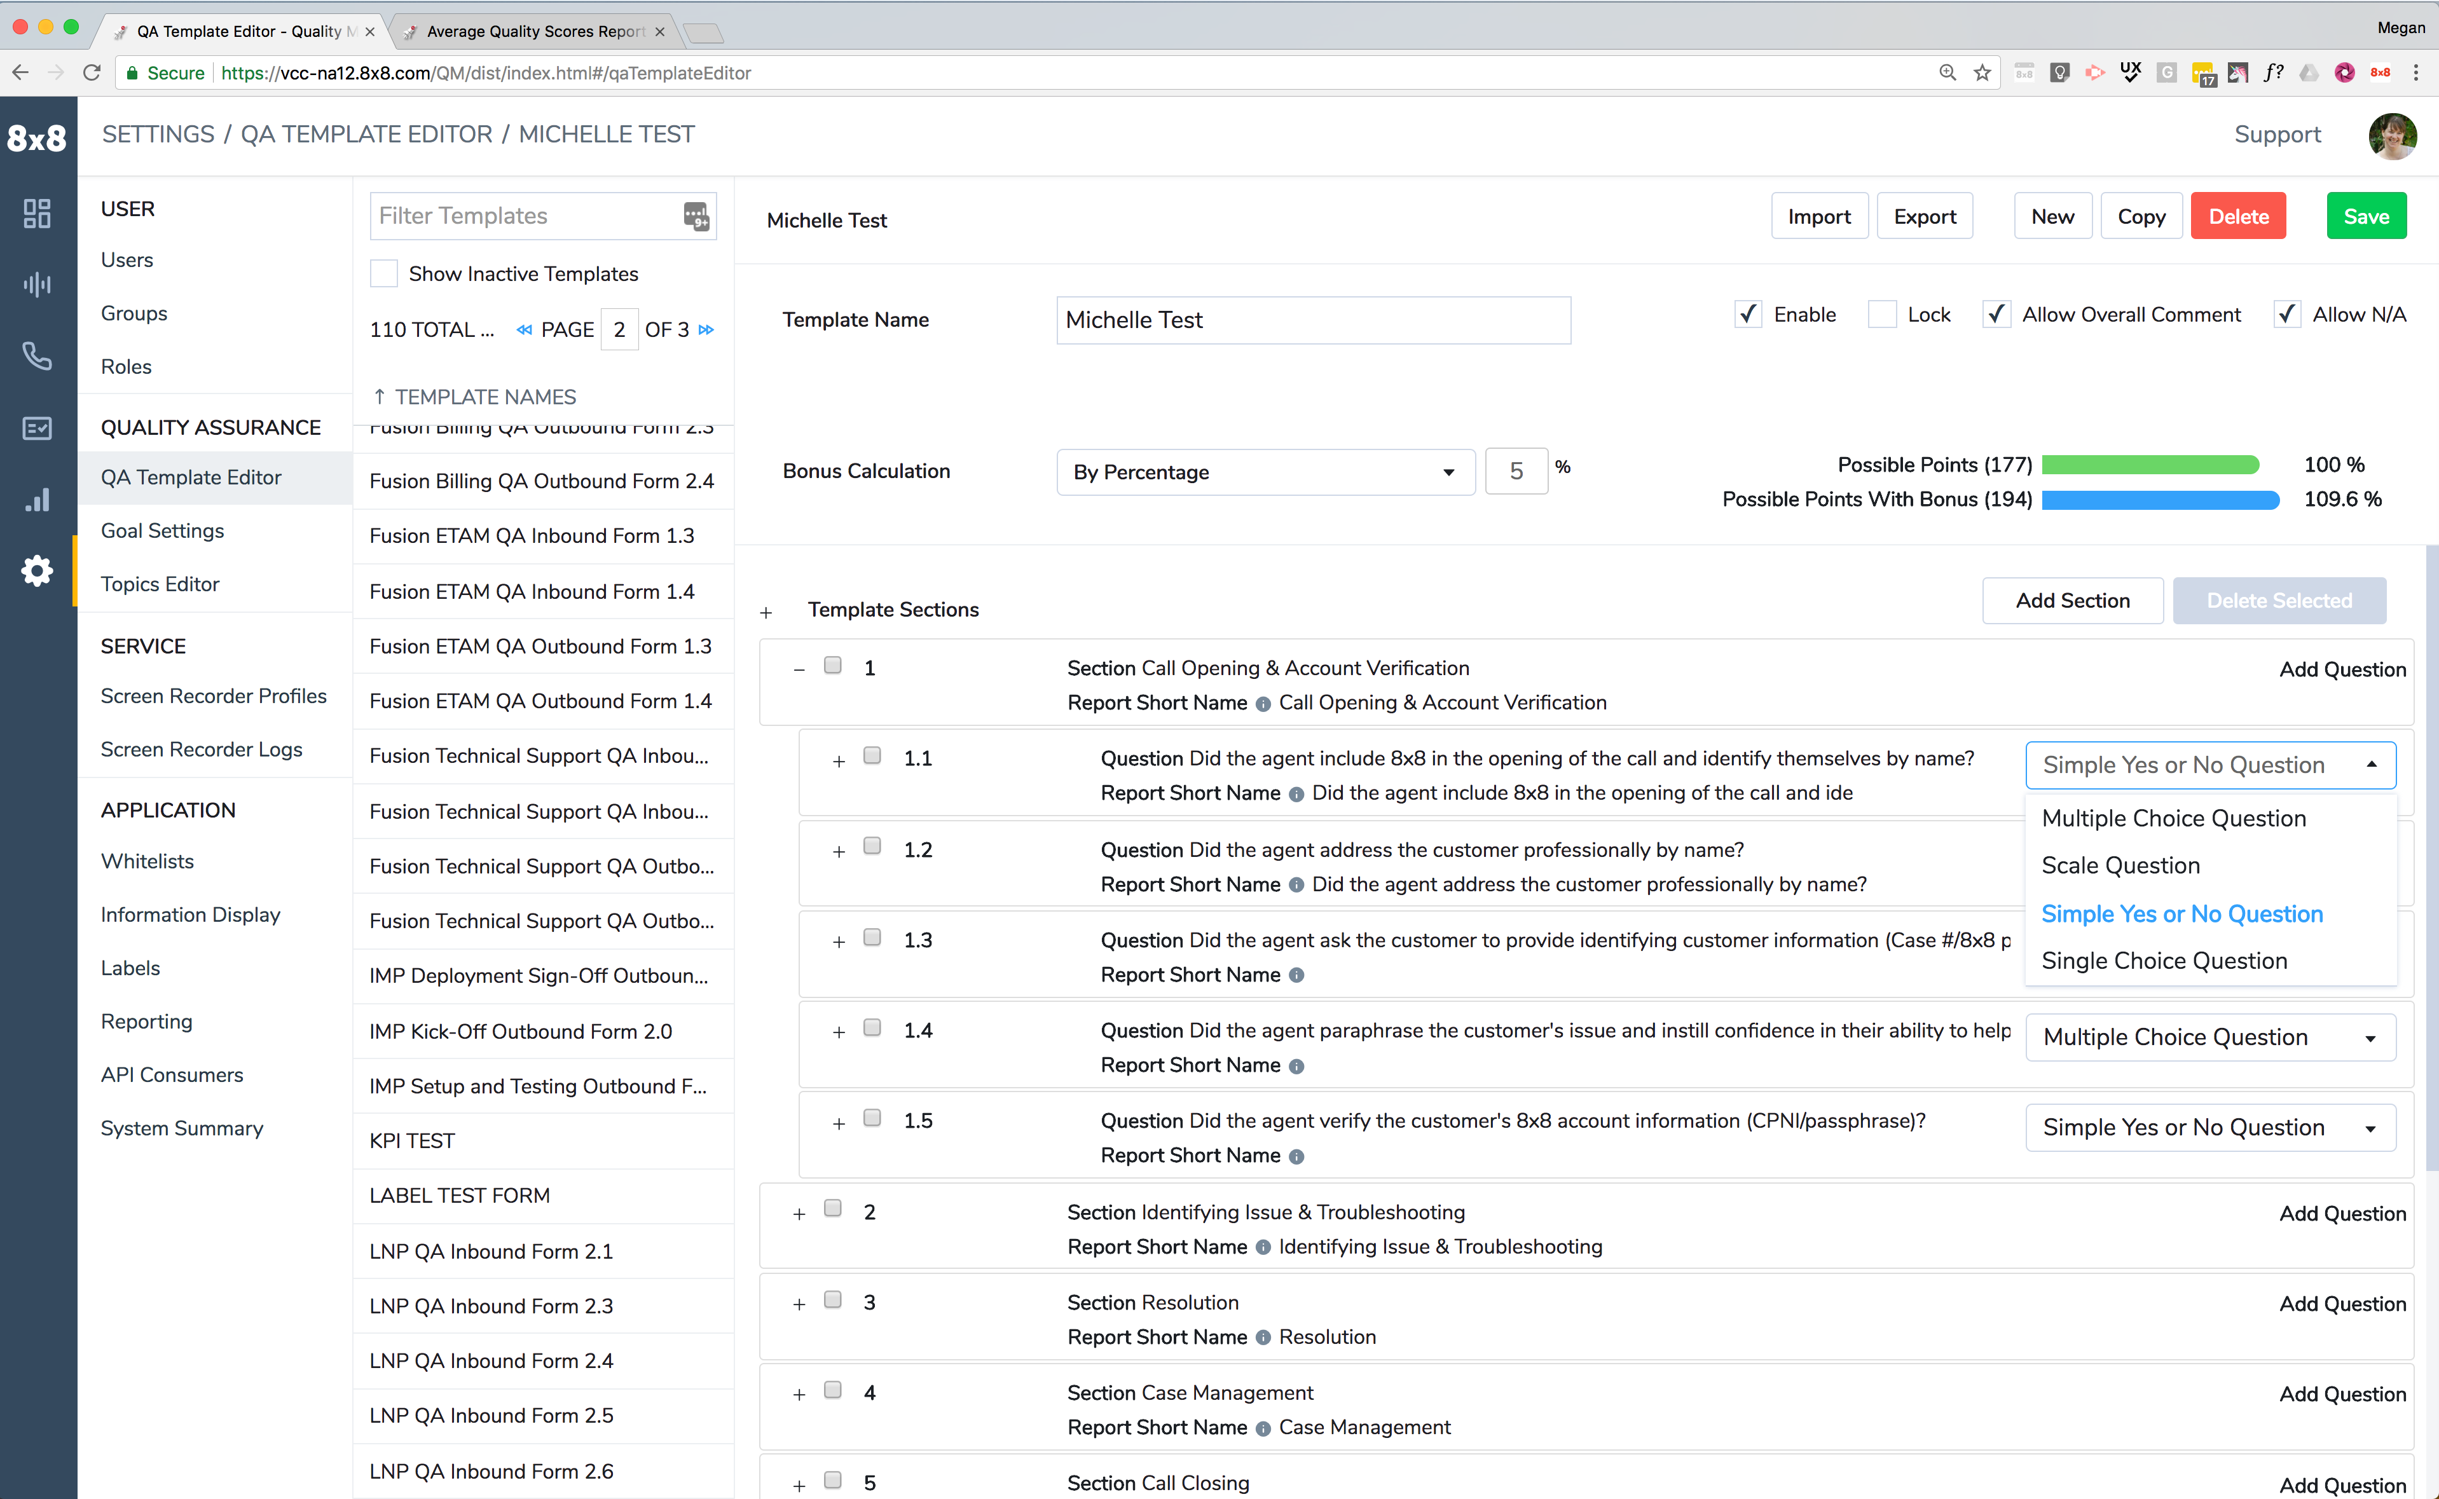Click the Add Section button
This screenshot has height=1499, width=2439.
(2072, 601)
